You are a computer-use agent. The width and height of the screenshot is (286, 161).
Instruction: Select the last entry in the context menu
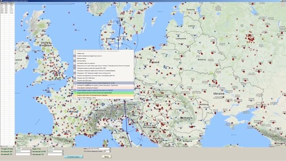(104, 97)
